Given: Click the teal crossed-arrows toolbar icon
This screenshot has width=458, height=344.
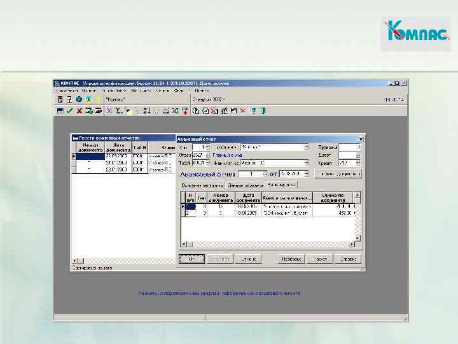Looking at the screenshot, I should 176,111.
